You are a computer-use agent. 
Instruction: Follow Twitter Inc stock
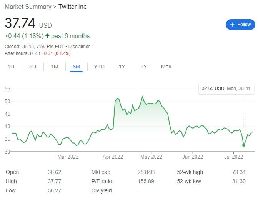point(240,25)
